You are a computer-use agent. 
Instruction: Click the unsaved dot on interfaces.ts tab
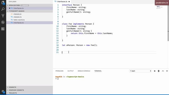[x=69, y=2]
